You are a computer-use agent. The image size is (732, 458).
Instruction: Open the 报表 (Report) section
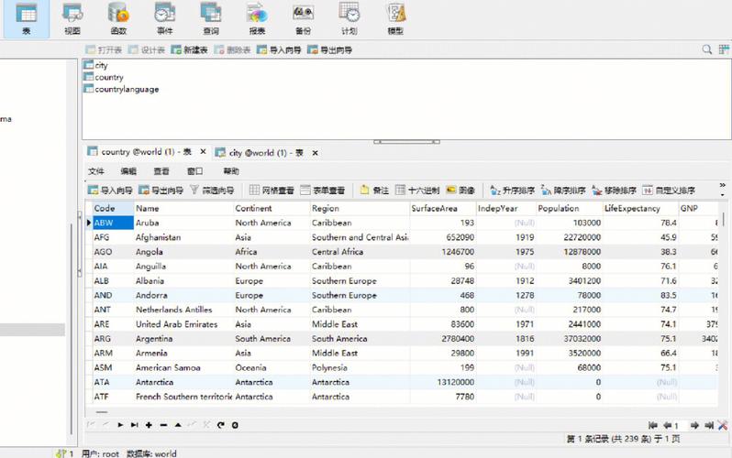pos(257,18)
